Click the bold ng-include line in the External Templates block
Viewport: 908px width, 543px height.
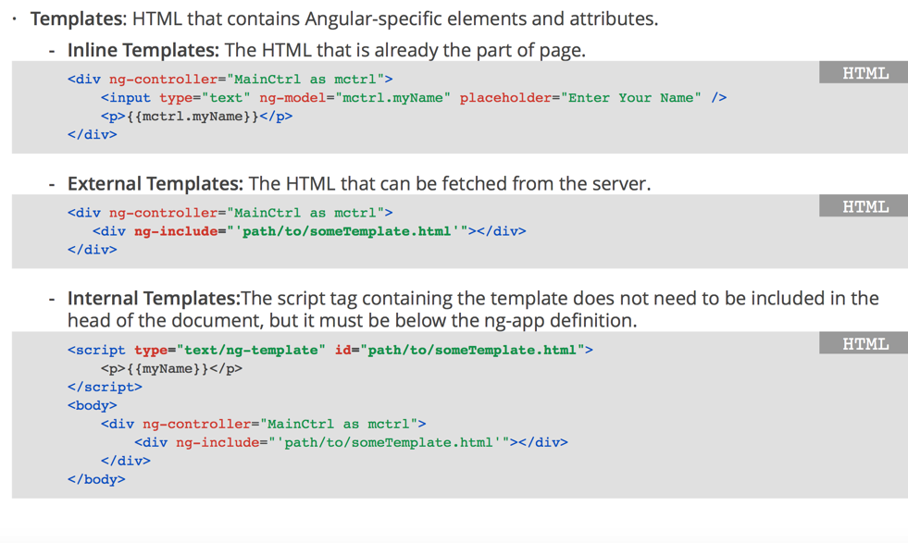click(309, 231)
